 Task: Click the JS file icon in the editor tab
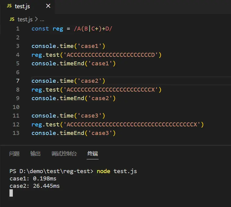[x=9, y=6]
